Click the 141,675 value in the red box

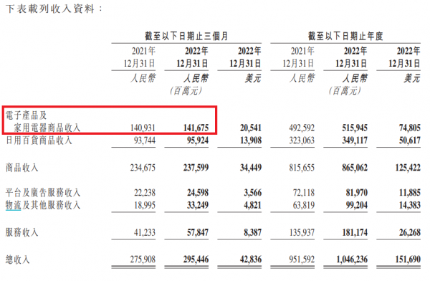196,128
